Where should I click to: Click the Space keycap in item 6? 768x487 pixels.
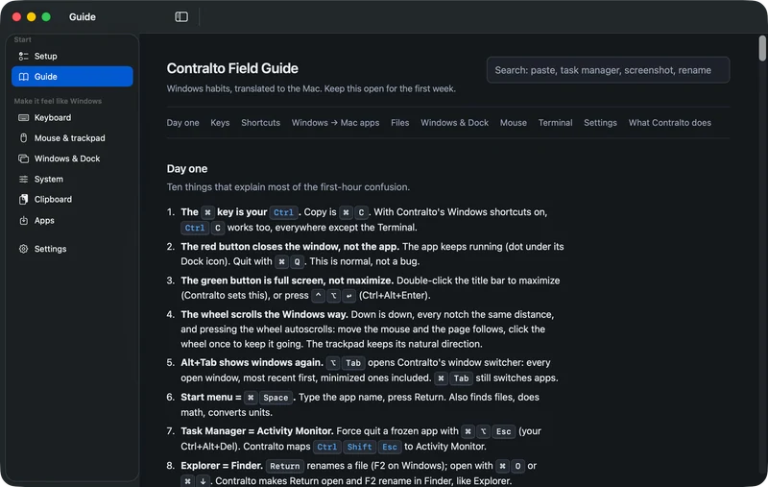(x=276, y=398)
